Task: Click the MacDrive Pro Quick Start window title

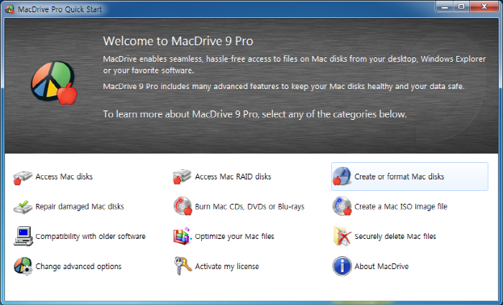Action: [60, 9]
